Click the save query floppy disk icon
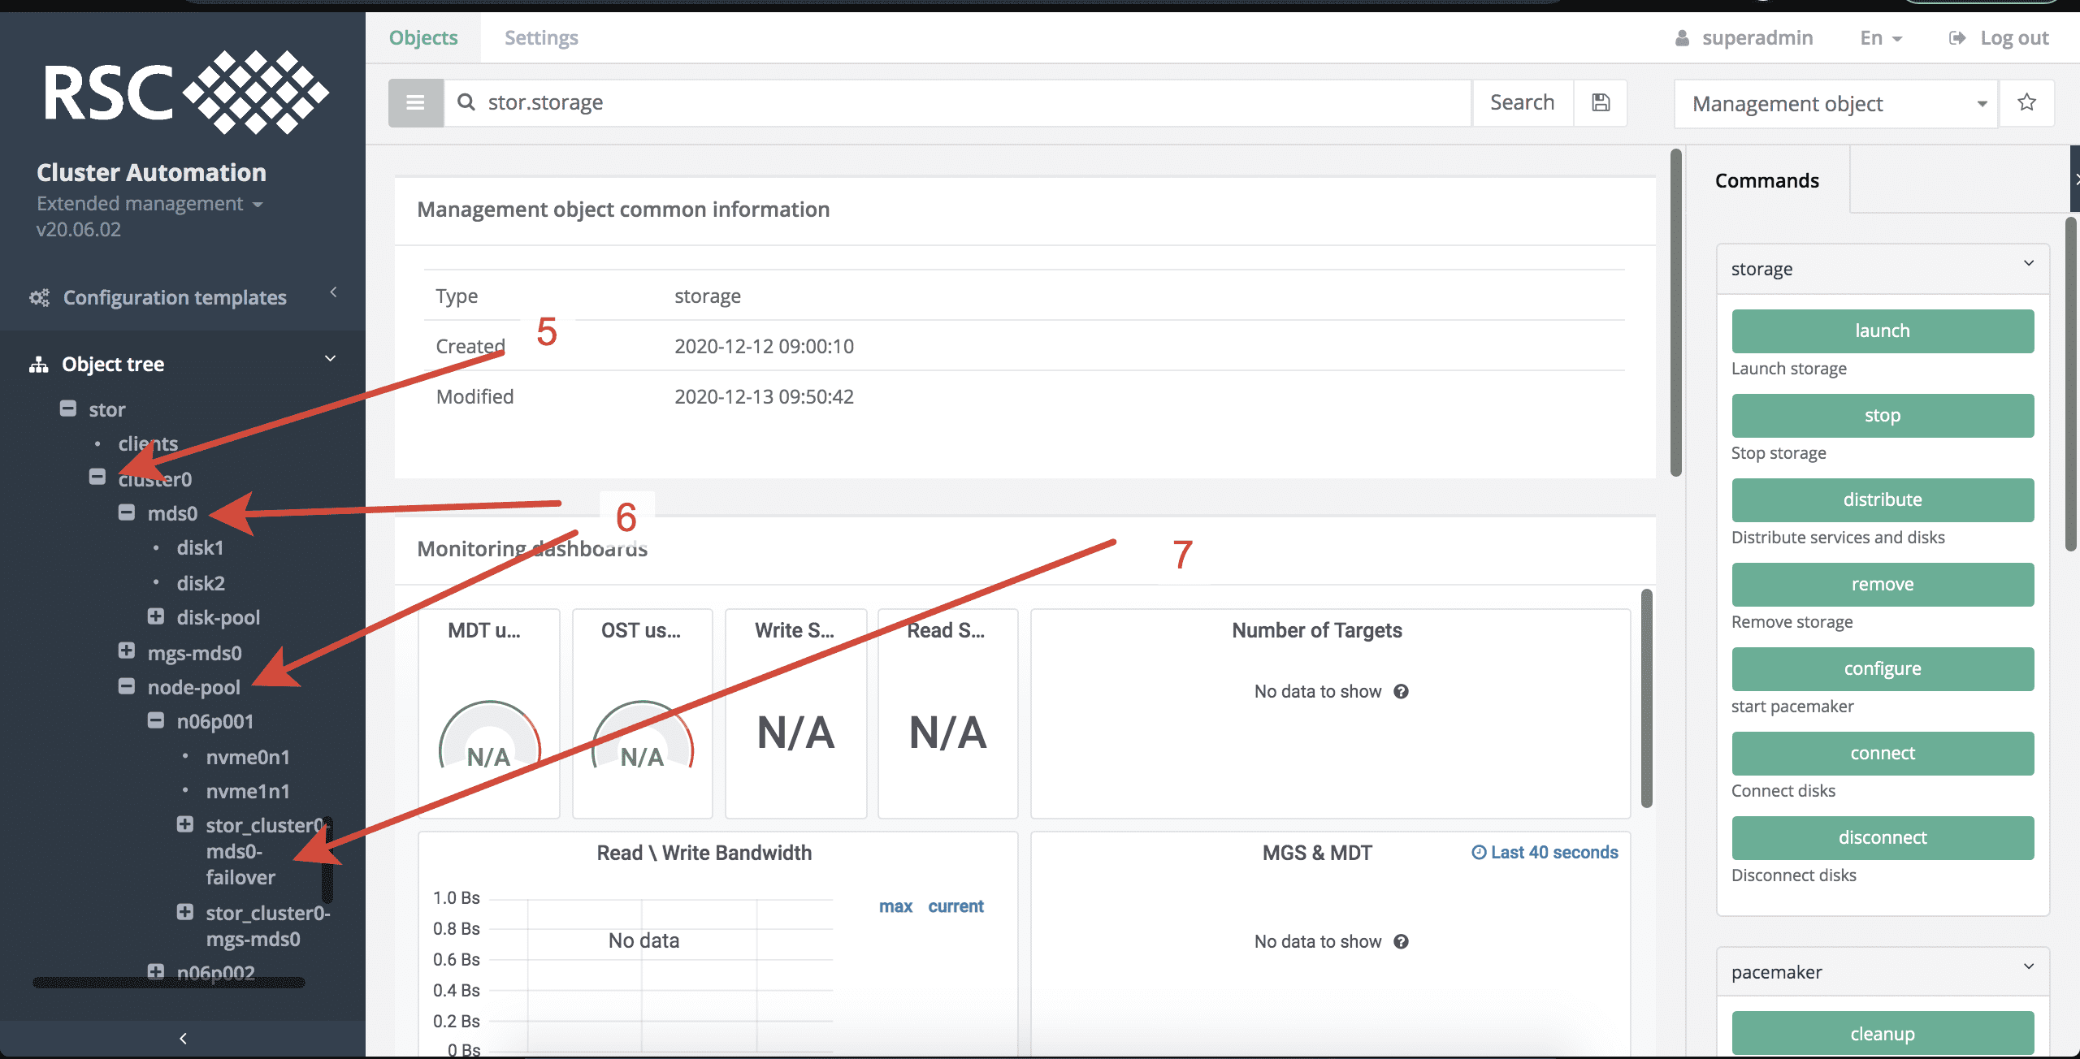This screenshot has height=1059, width=2080. point(1600,103)
